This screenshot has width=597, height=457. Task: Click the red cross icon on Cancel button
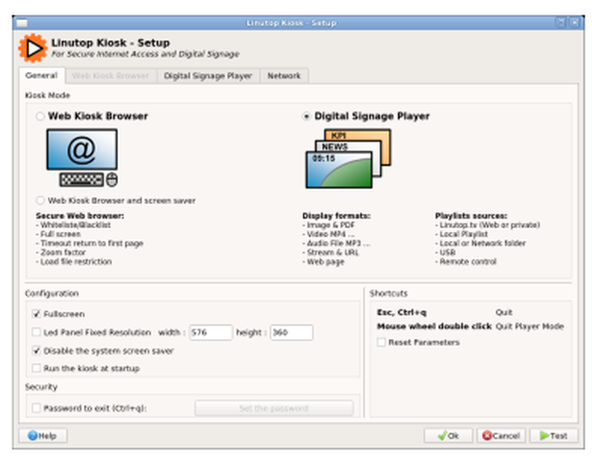487,435
